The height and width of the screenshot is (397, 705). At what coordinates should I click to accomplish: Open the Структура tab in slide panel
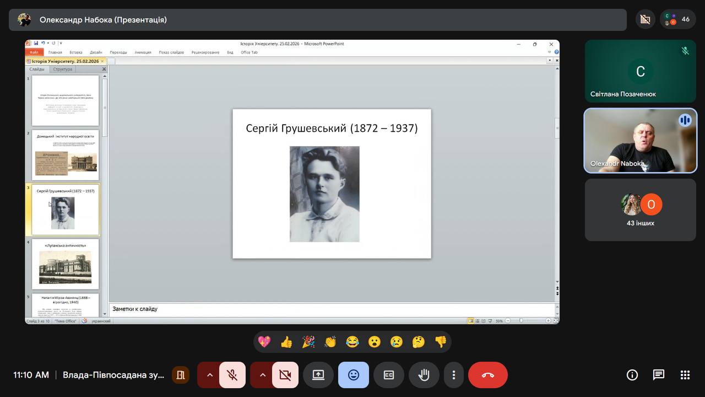(x=62, y=69)
